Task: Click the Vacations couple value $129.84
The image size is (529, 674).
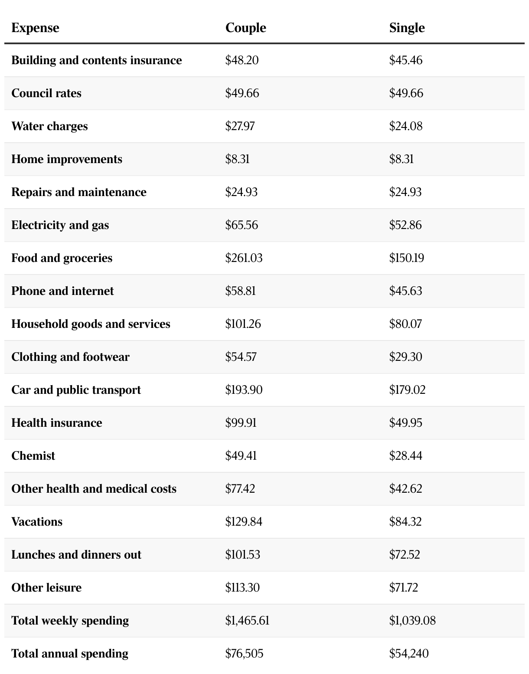Action: tap(244, 522)
